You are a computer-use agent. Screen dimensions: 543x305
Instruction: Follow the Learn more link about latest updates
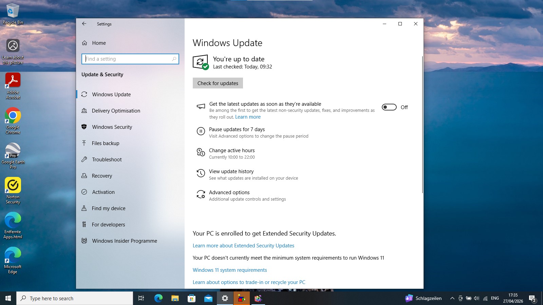pyautogui.click(x=248, y=117)
